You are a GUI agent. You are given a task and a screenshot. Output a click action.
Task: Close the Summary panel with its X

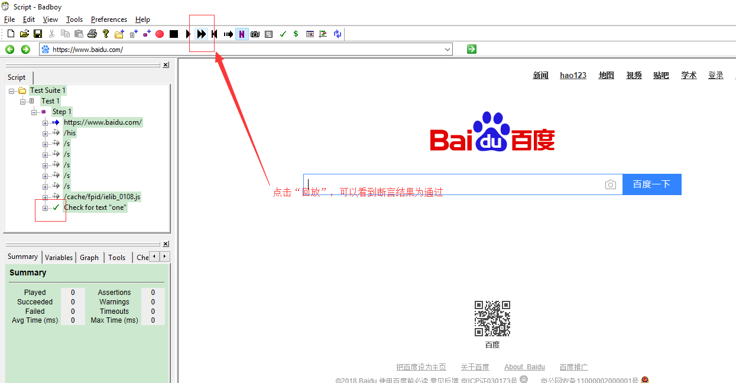click(166, 244)
